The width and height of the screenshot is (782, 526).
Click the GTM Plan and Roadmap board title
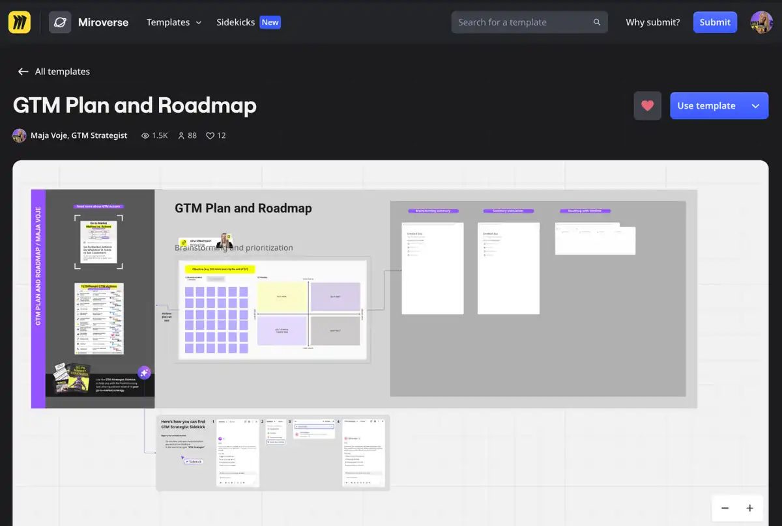pyautogui.click(x=243, y=208)
